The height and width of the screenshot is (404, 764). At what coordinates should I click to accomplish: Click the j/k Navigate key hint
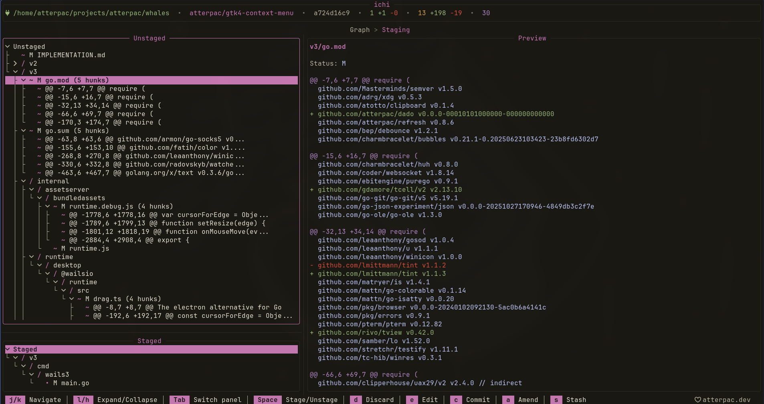click(33, 400)
